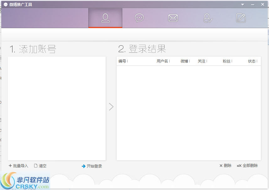269x190 pixels.
Task: Click the X icon beside 删除
Action: coord(221,166)
